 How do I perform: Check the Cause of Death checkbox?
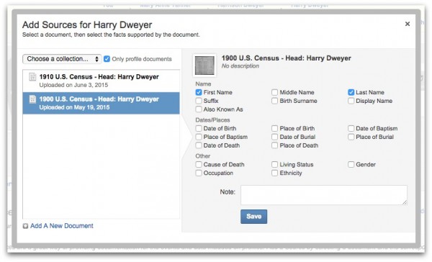[x=199, y=165]
